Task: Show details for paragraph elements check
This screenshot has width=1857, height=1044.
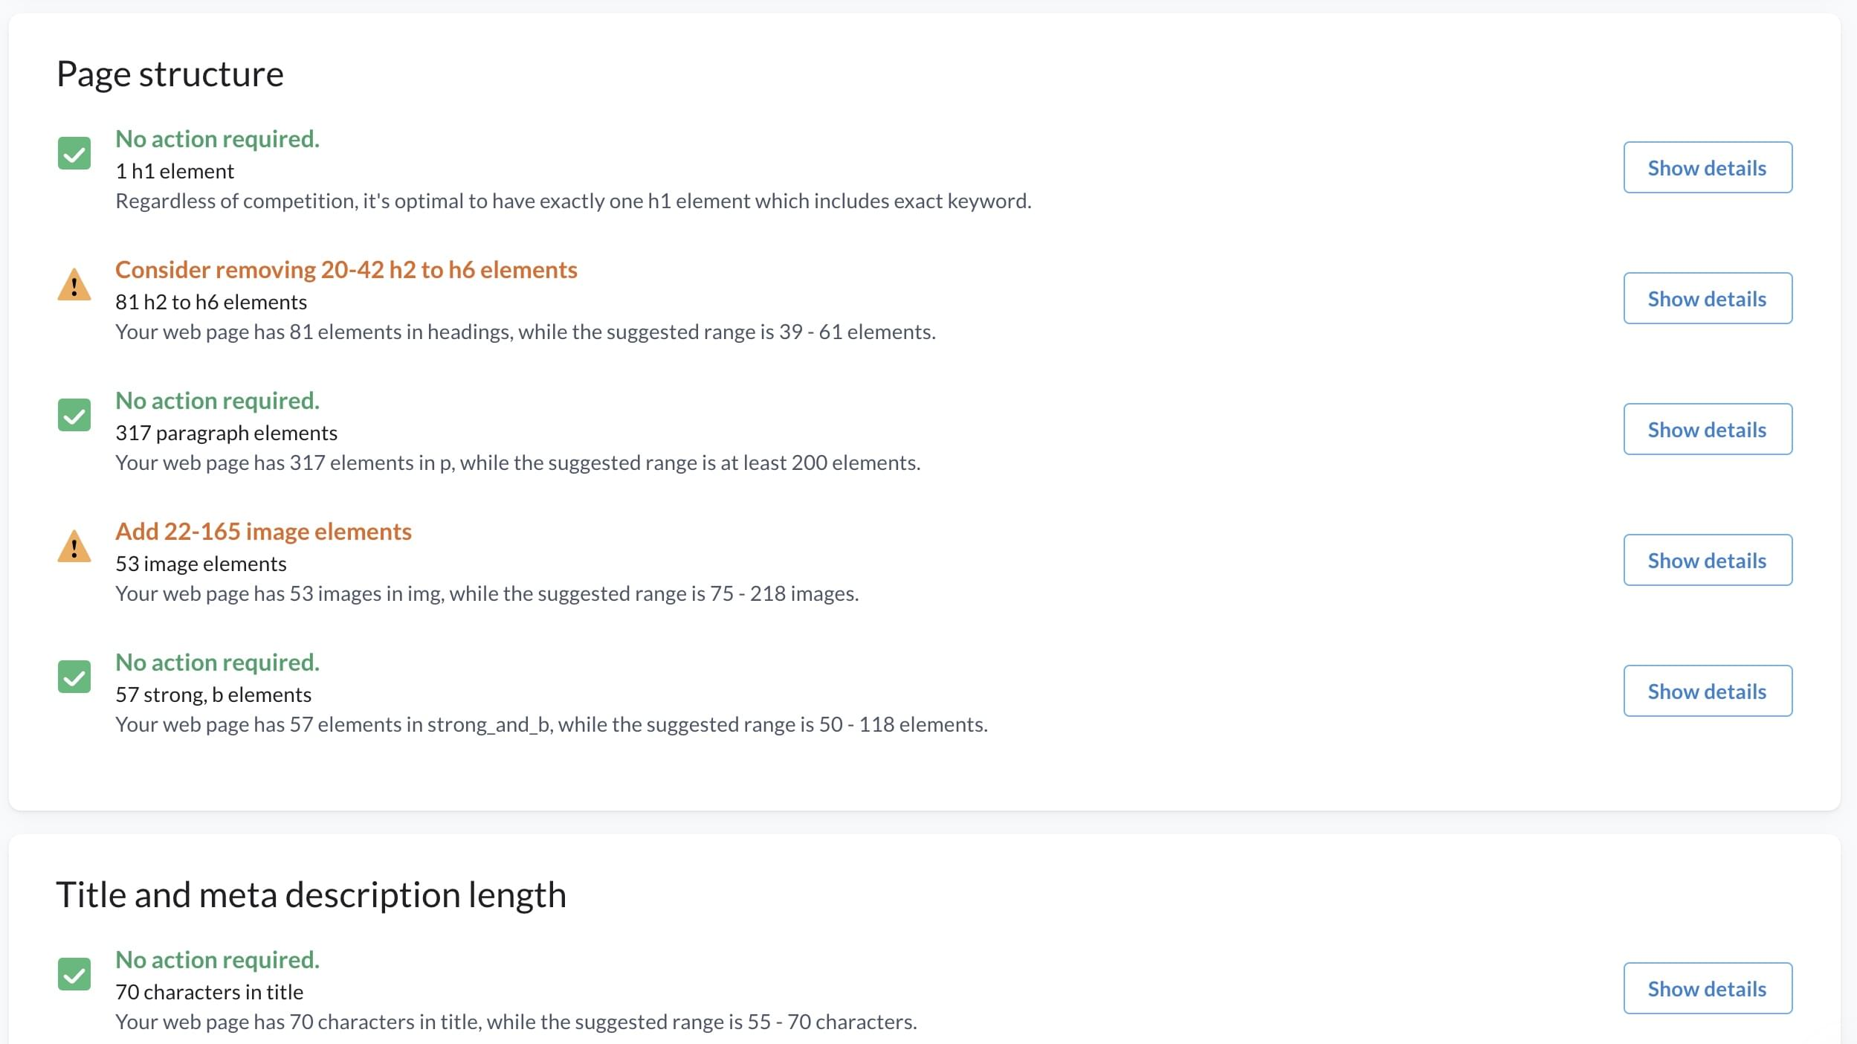Action: click(x=1707, y=429)
